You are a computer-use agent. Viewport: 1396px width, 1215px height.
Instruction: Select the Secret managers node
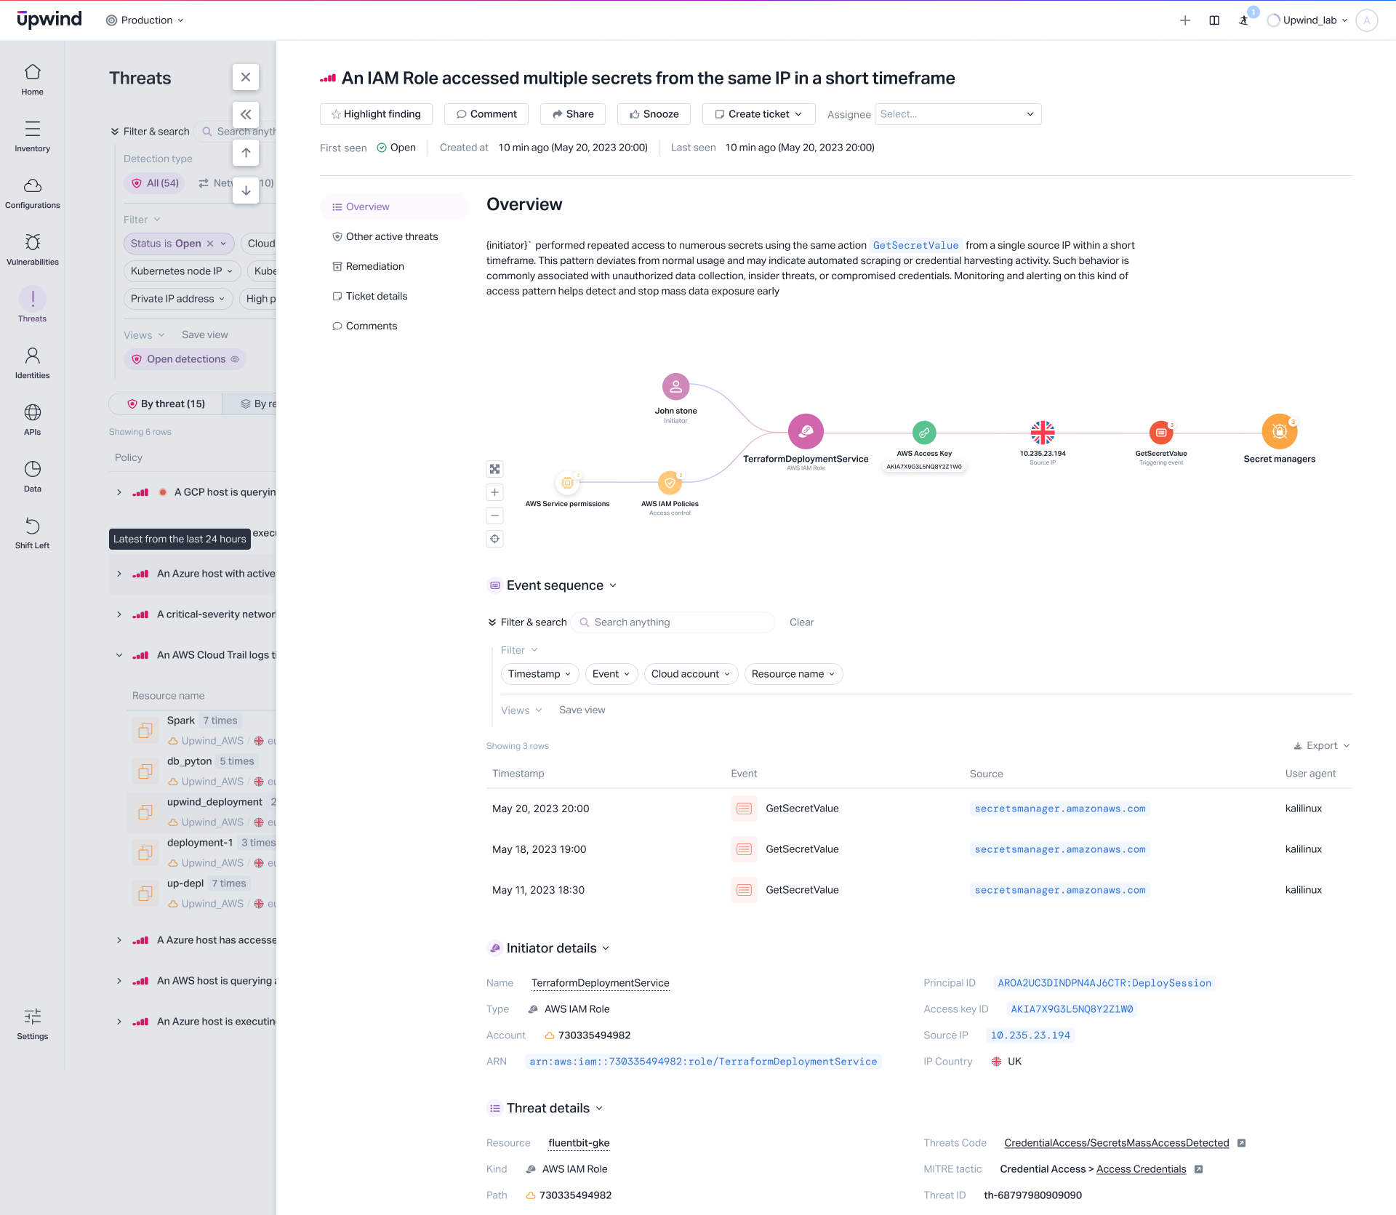point(1280,432)
